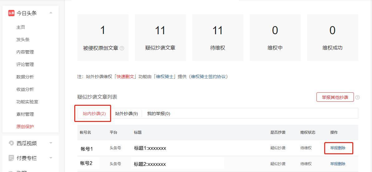Open 内容管理 in the sidebar
This screenshot has height=172, width=372.
(25, 52)
